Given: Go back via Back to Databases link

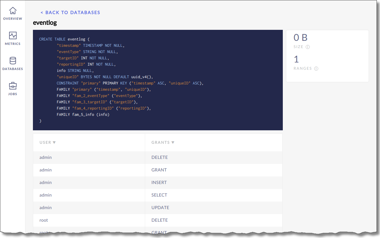Looking at the screenshot, I should click(70, 13).
